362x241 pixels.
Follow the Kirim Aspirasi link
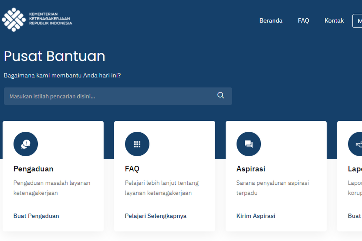coord(256,216)
